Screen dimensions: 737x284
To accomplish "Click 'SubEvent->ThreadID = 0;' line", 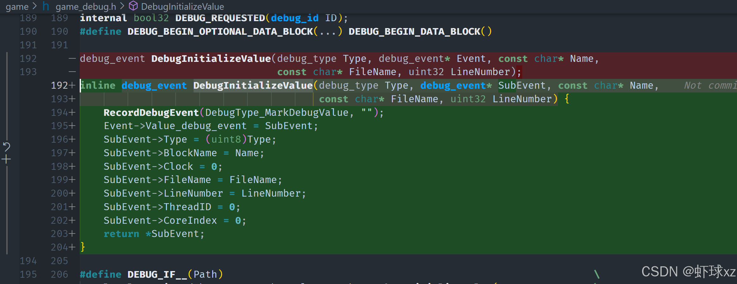I will [x=172, y=207].
